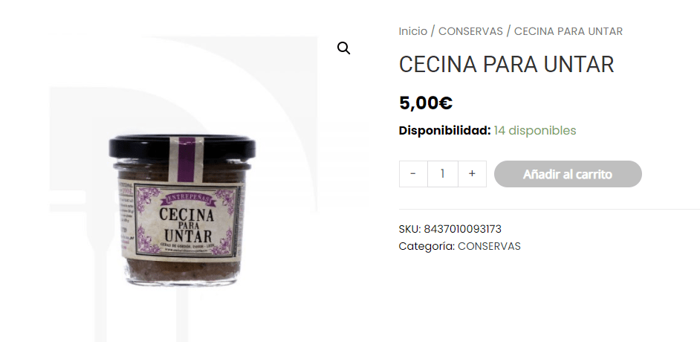Go to Inicio in the breadcrumb

[x=413, y=31]
